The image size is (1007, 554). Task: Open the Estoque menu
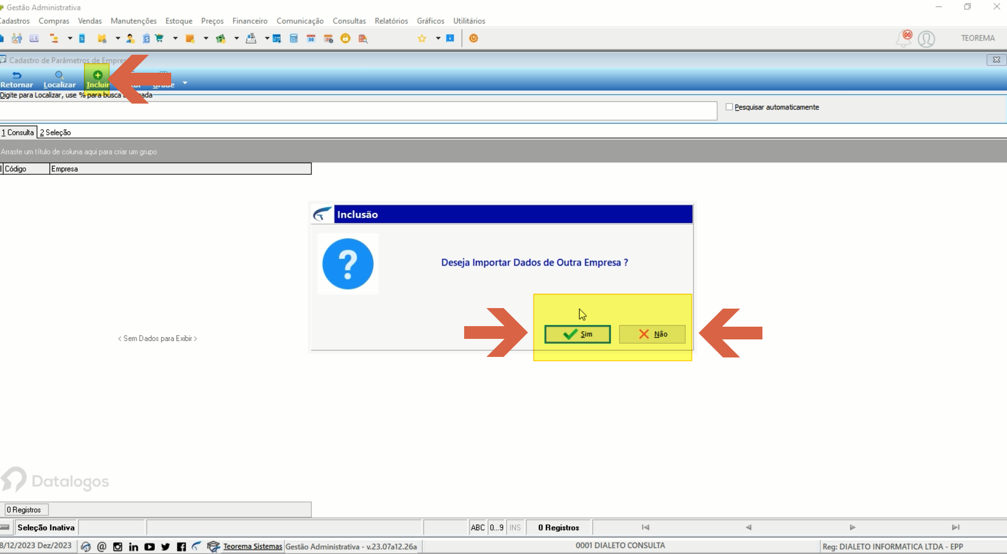tap(179, 21)
